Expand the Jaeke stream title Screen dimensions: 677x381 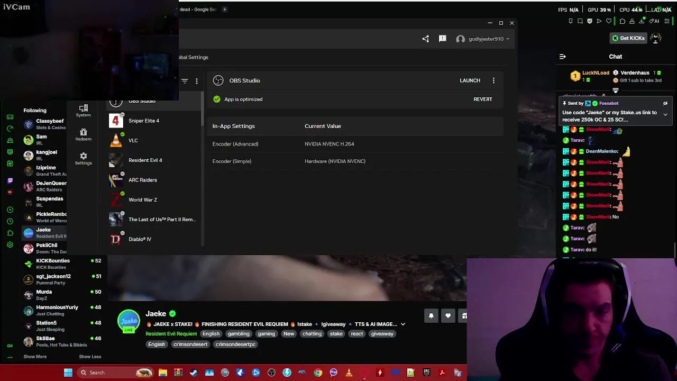click(x=403, y=324)
